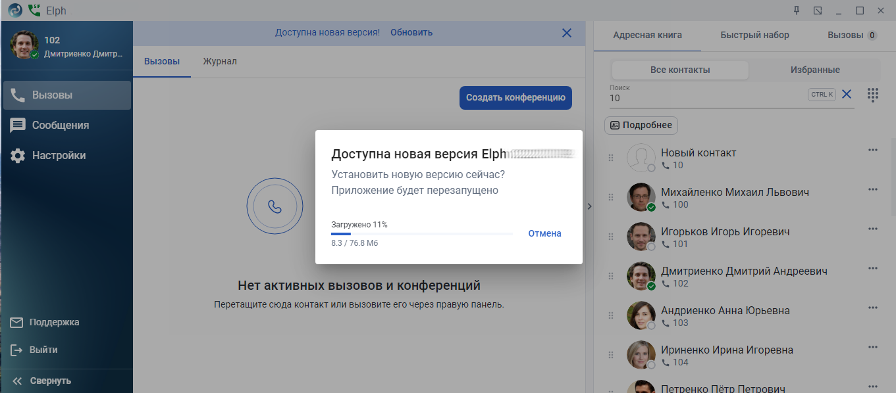Clear the contact search with X icon

[847, 95]
